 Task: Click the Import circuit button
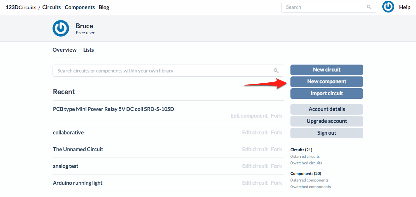click(x=327, y=93)
